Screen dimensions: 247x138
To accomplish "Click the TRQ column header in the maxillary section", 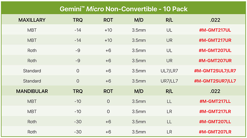I will [x=78, y=20].
